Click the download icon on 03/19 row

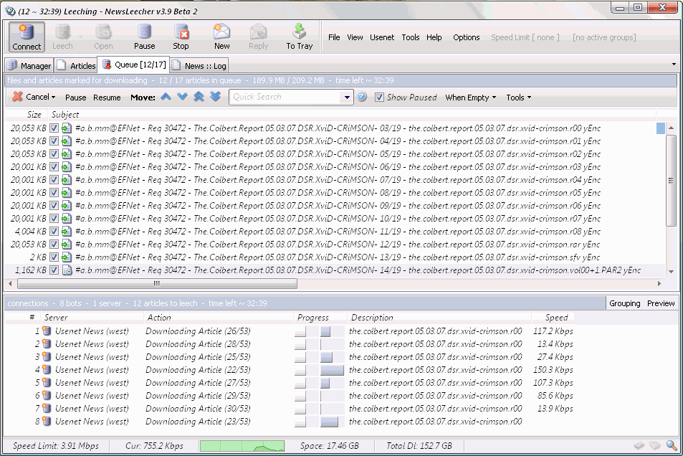(x=66, y=128)
